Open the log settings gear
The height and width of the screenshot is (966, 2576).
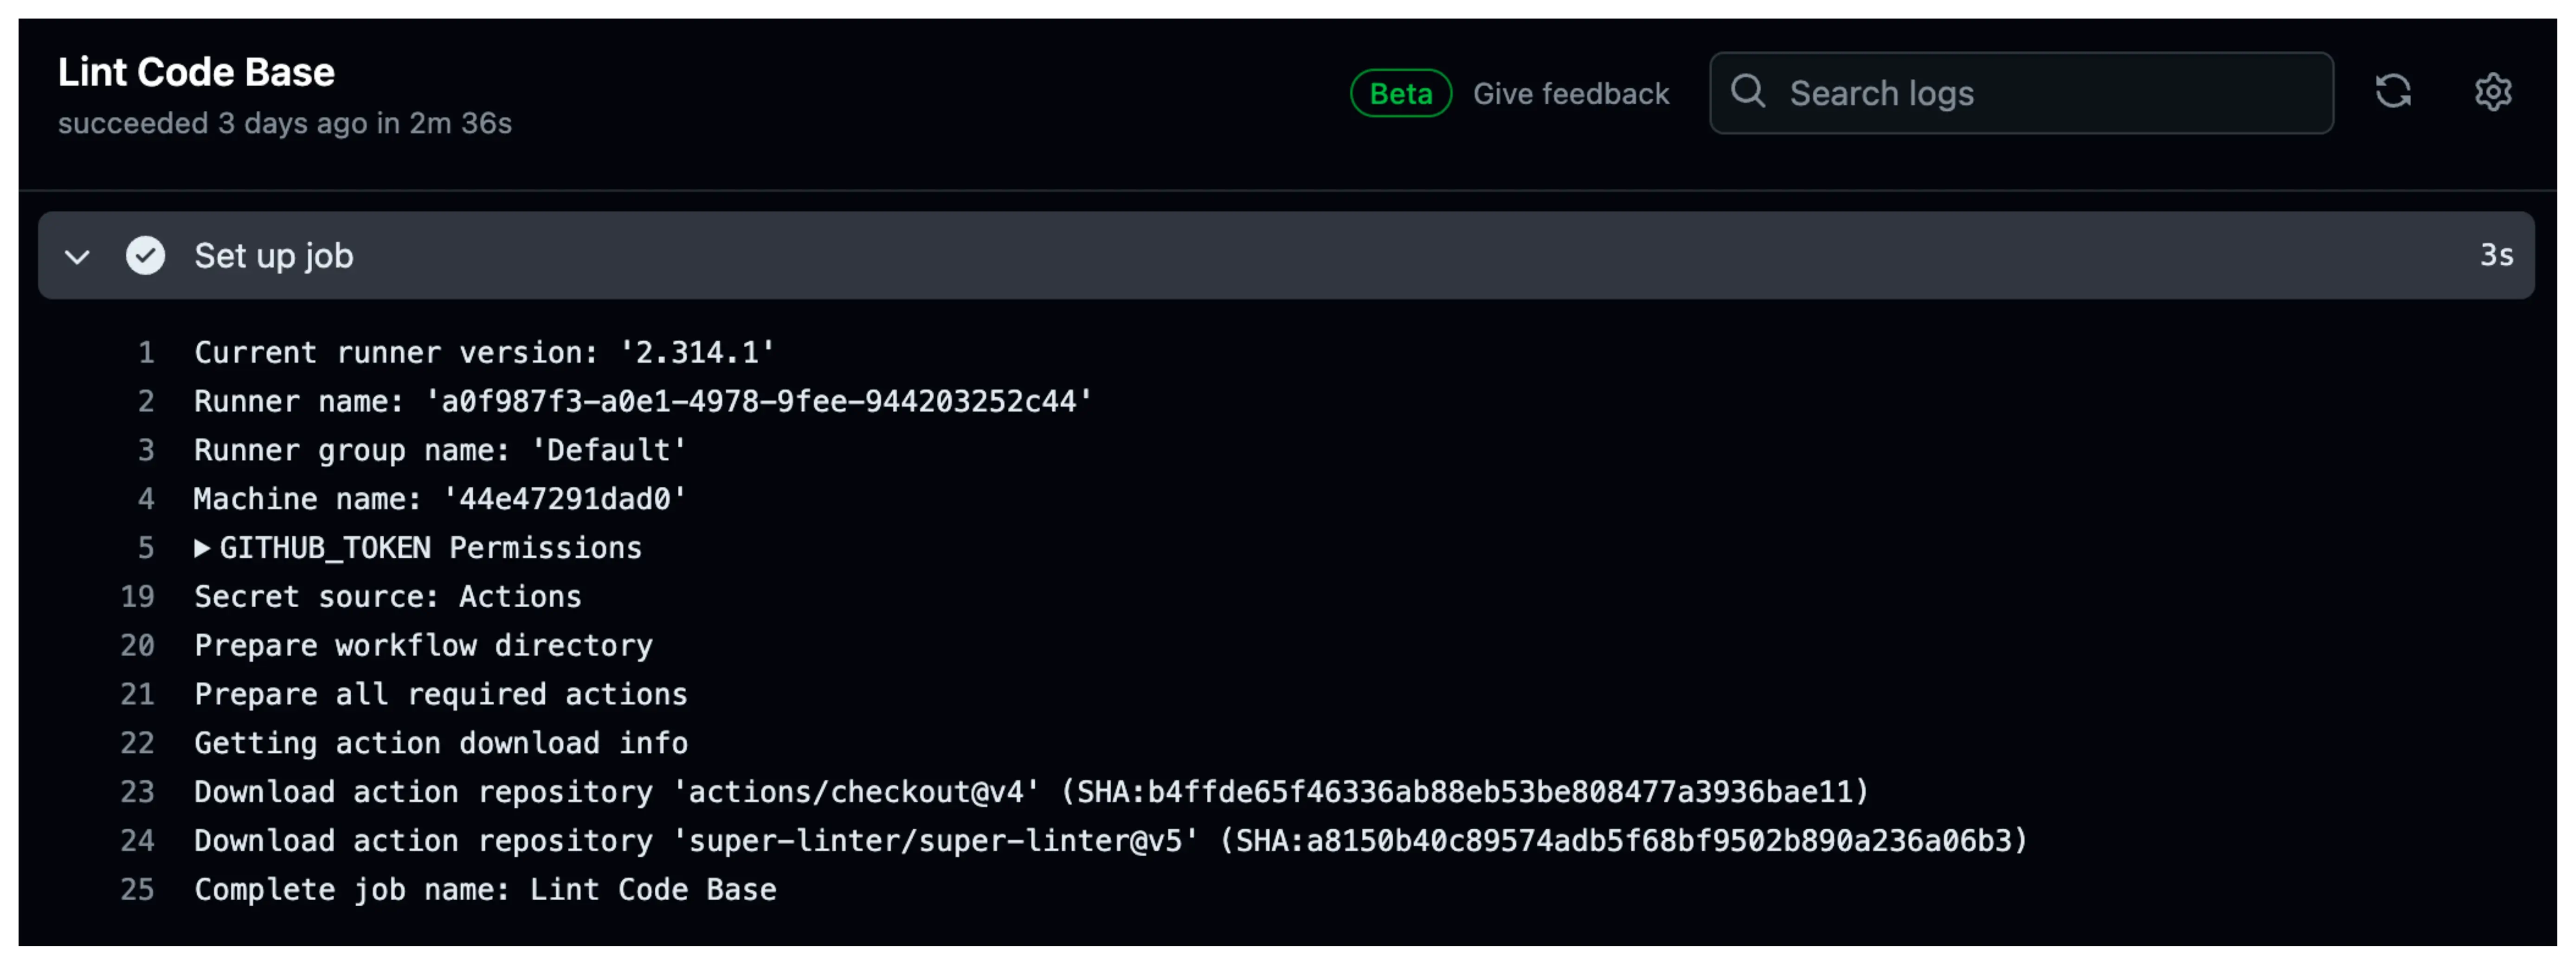(2493, 92)
